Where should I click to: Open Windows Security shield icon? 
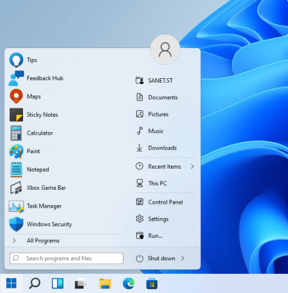[x=16, y=224]
